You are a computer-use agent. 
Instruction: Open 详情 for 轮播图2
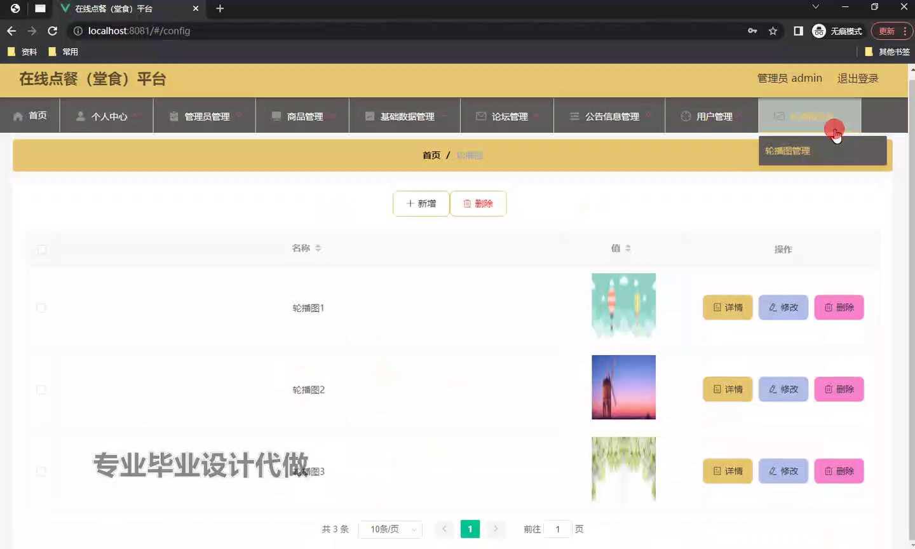[728, 390]
